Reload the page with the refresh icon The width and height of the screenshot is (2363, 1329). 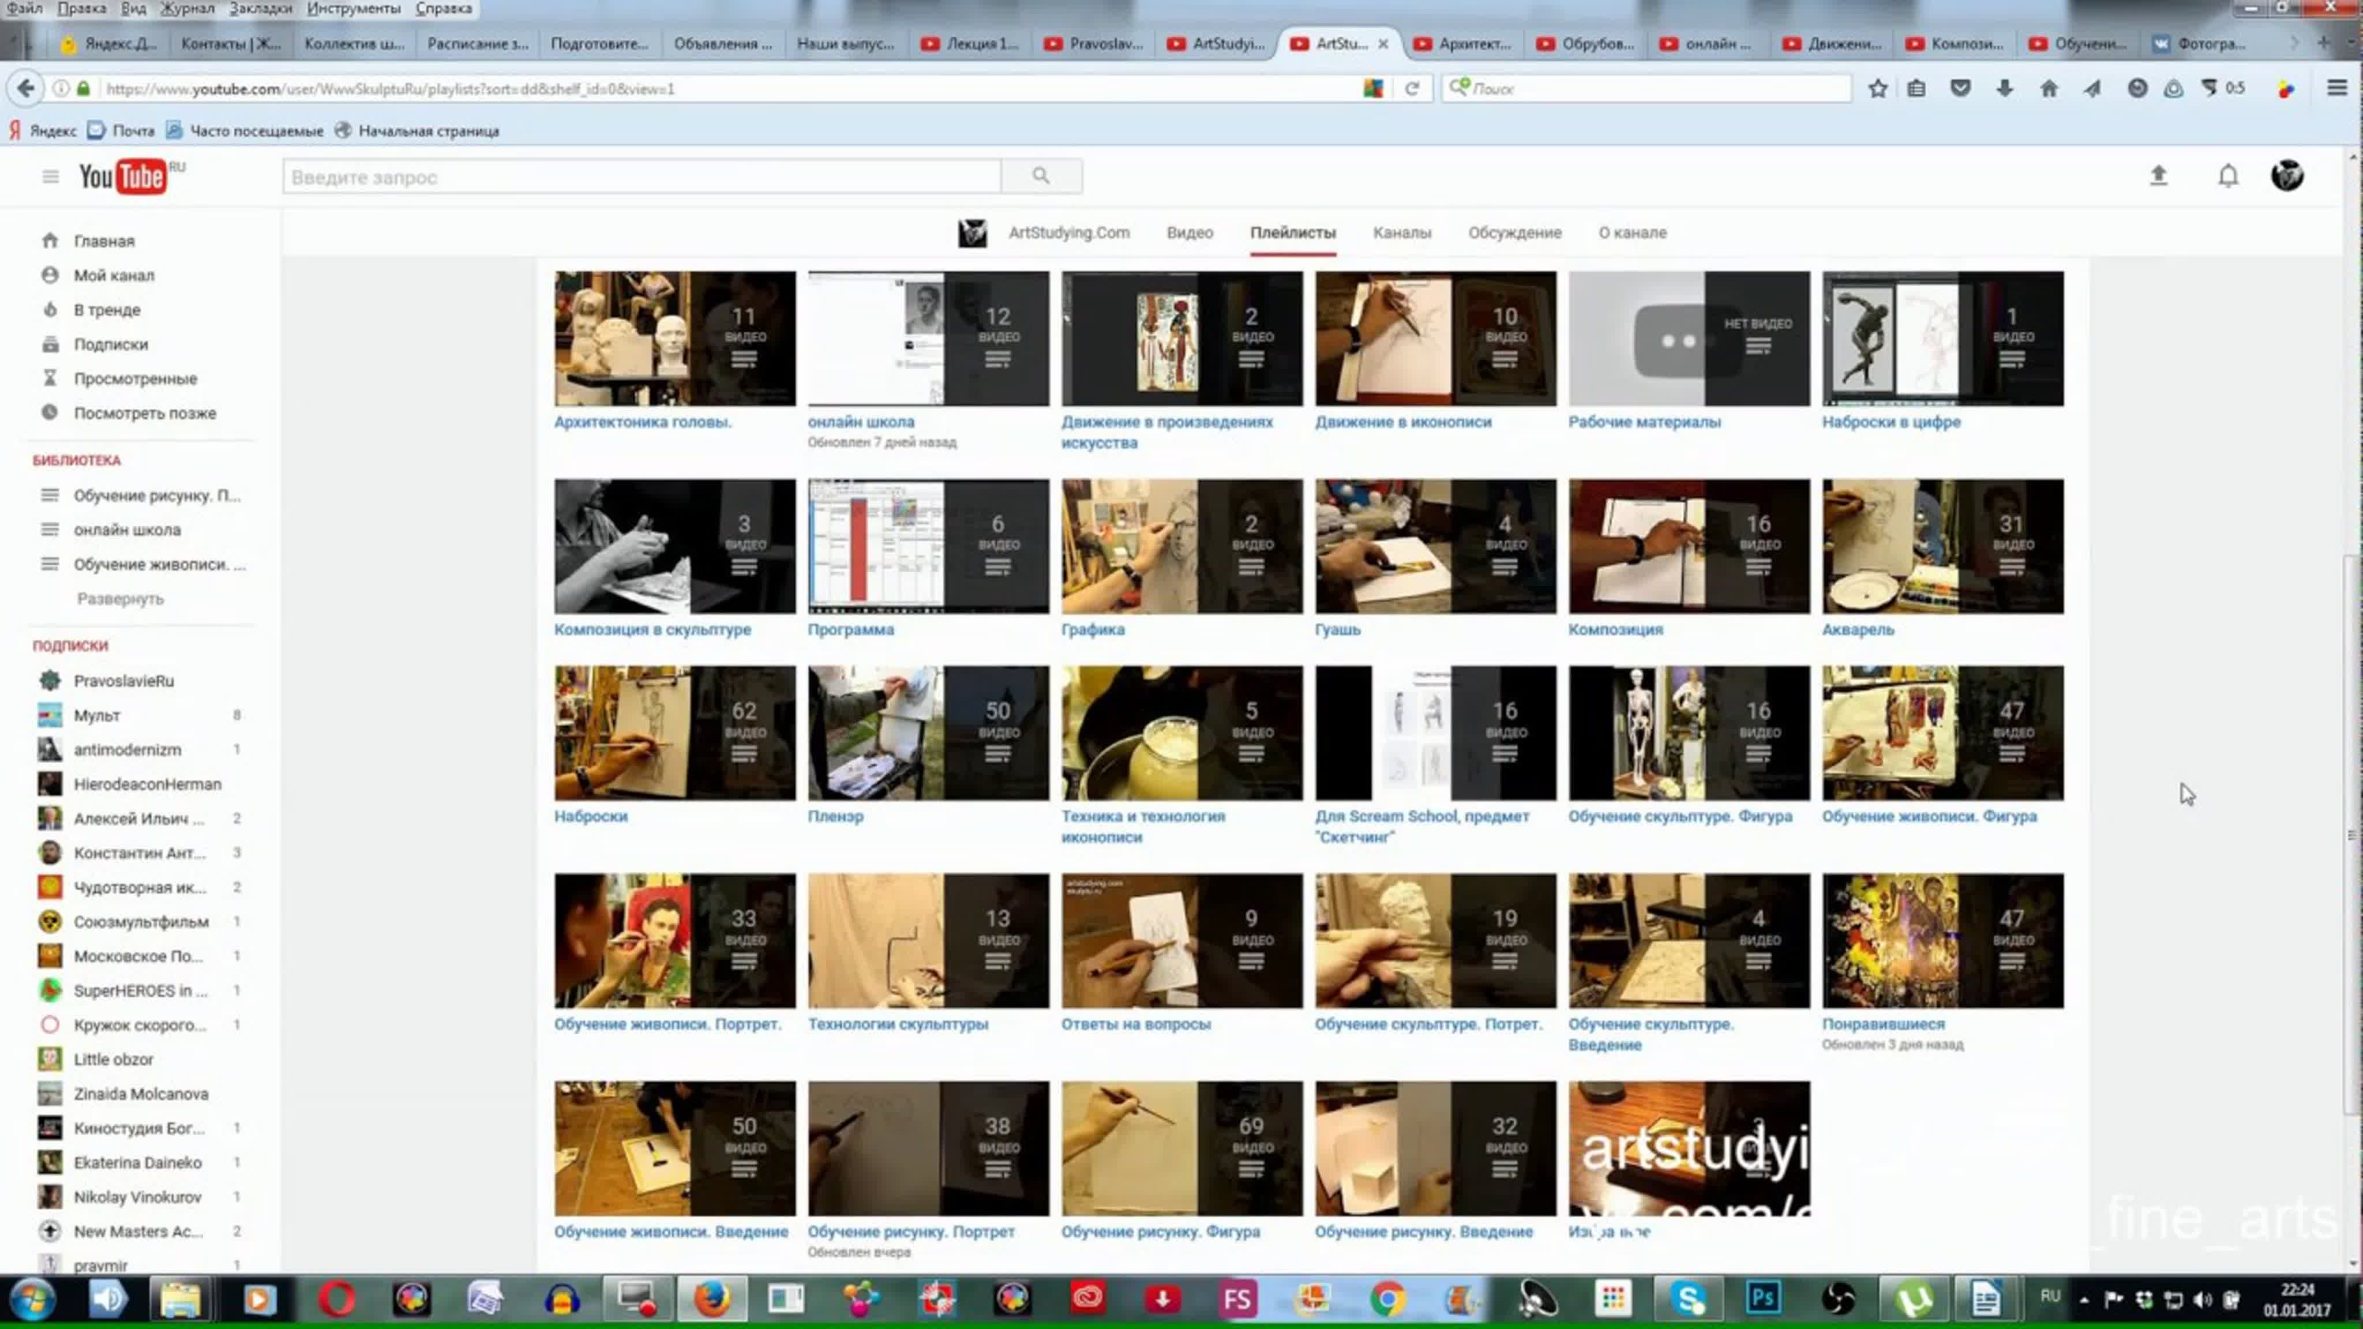click(x=1412, y=89)
